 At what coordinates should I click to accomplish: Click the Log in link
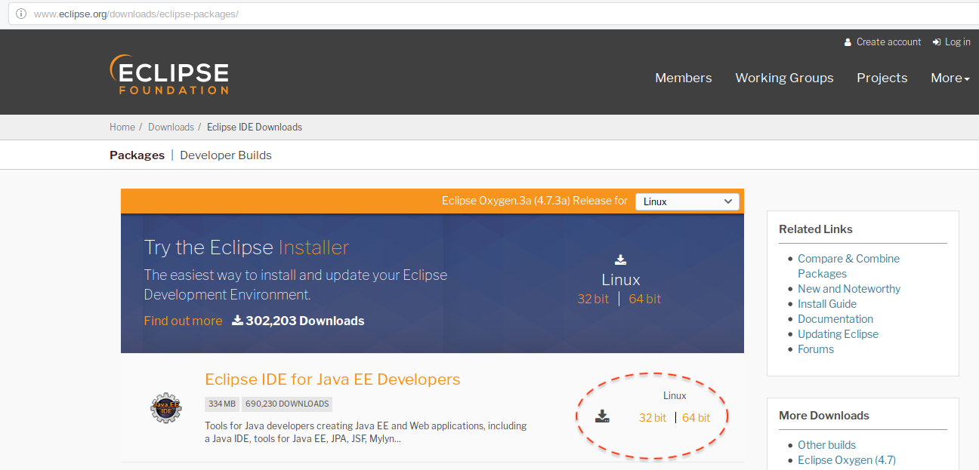tap(952, 42)
